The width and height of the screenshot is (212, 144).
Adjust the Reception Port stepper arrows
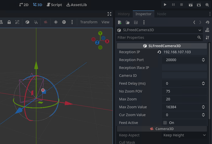pos(203,60)
